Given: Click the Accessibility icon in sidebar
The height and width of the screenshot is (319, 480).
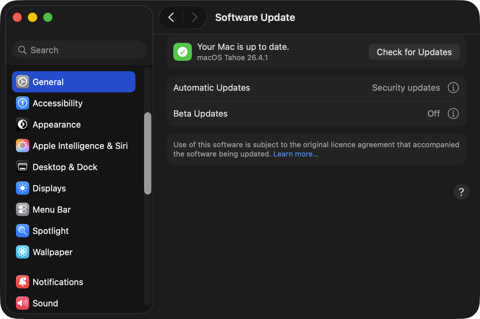Looking at the screenshot, I should (23, 103).
